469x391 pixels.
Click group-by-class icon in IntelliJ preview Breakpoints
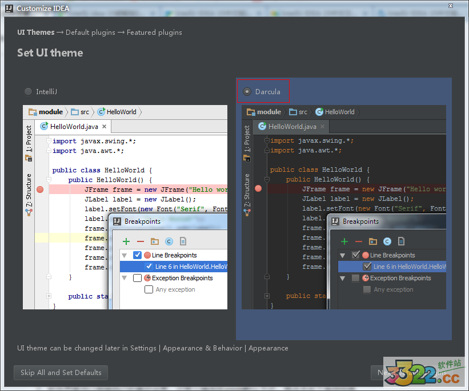[169, 241]
